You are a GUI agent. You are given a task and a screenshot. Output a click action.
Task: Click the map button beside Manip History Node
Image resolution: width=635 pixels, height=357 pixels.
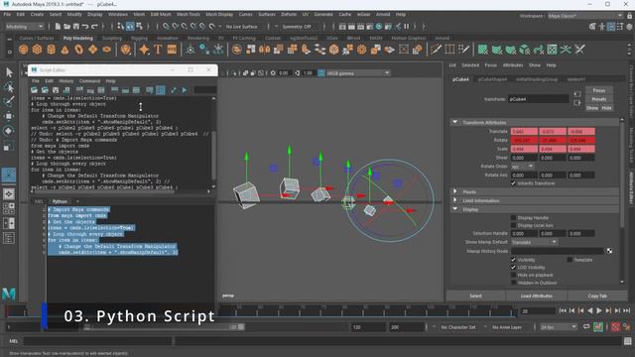(609, 251)
